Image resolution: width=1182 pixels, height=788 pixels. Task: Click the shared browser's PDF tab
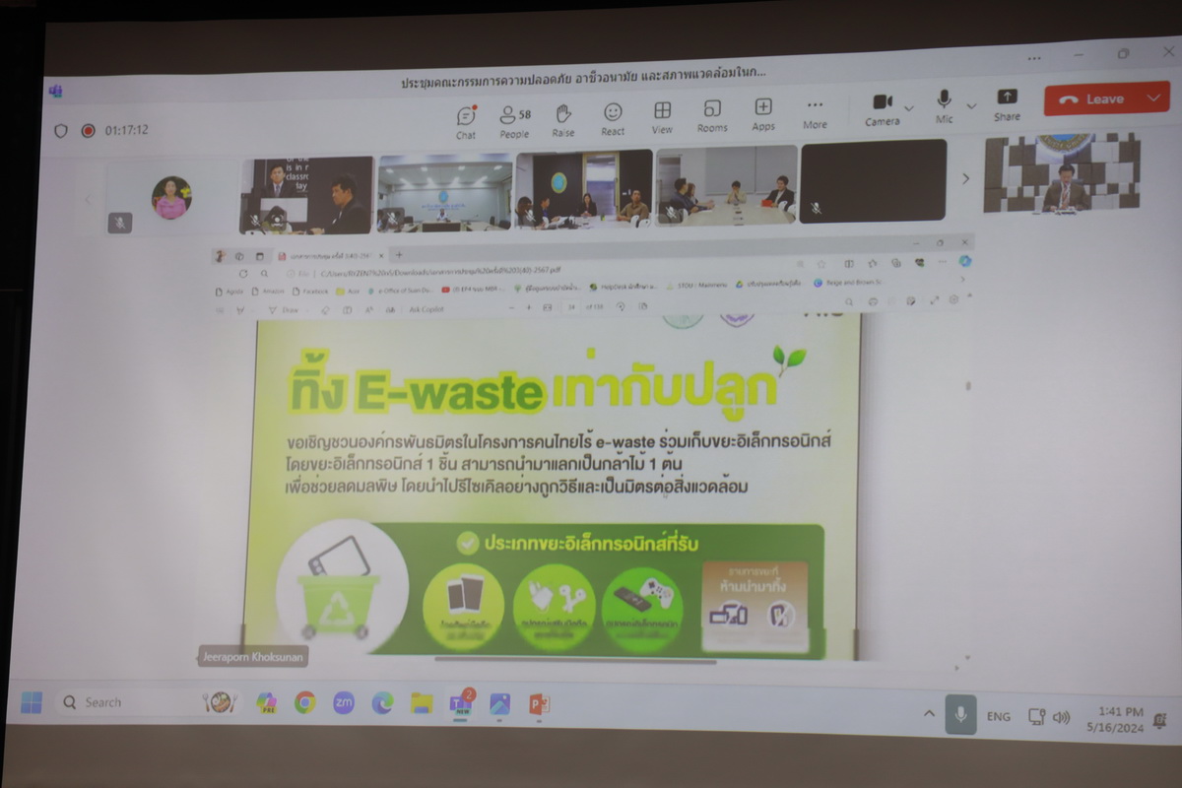[x=328, y=255]
